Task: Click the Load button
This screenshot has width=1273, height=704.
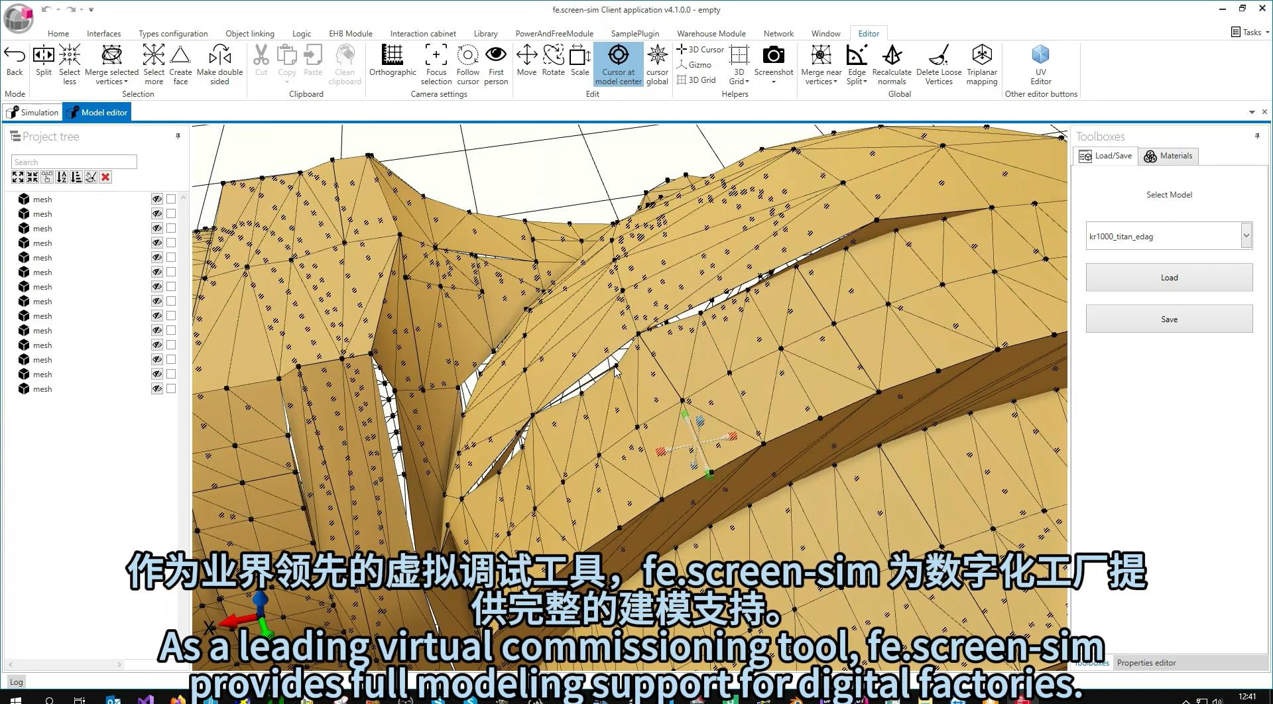Action: coord(1169,277)
